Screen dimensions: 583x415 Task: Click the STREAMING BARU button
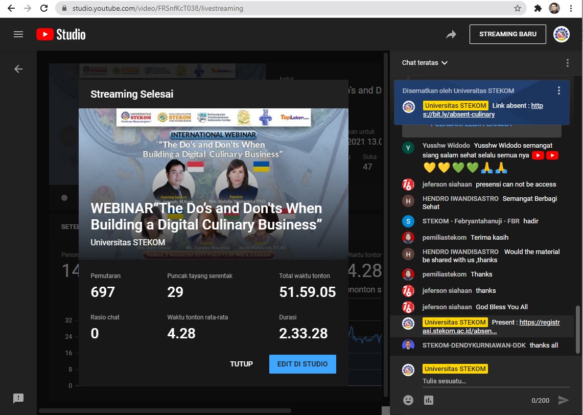pyautogui.click(x=508, y=34)
